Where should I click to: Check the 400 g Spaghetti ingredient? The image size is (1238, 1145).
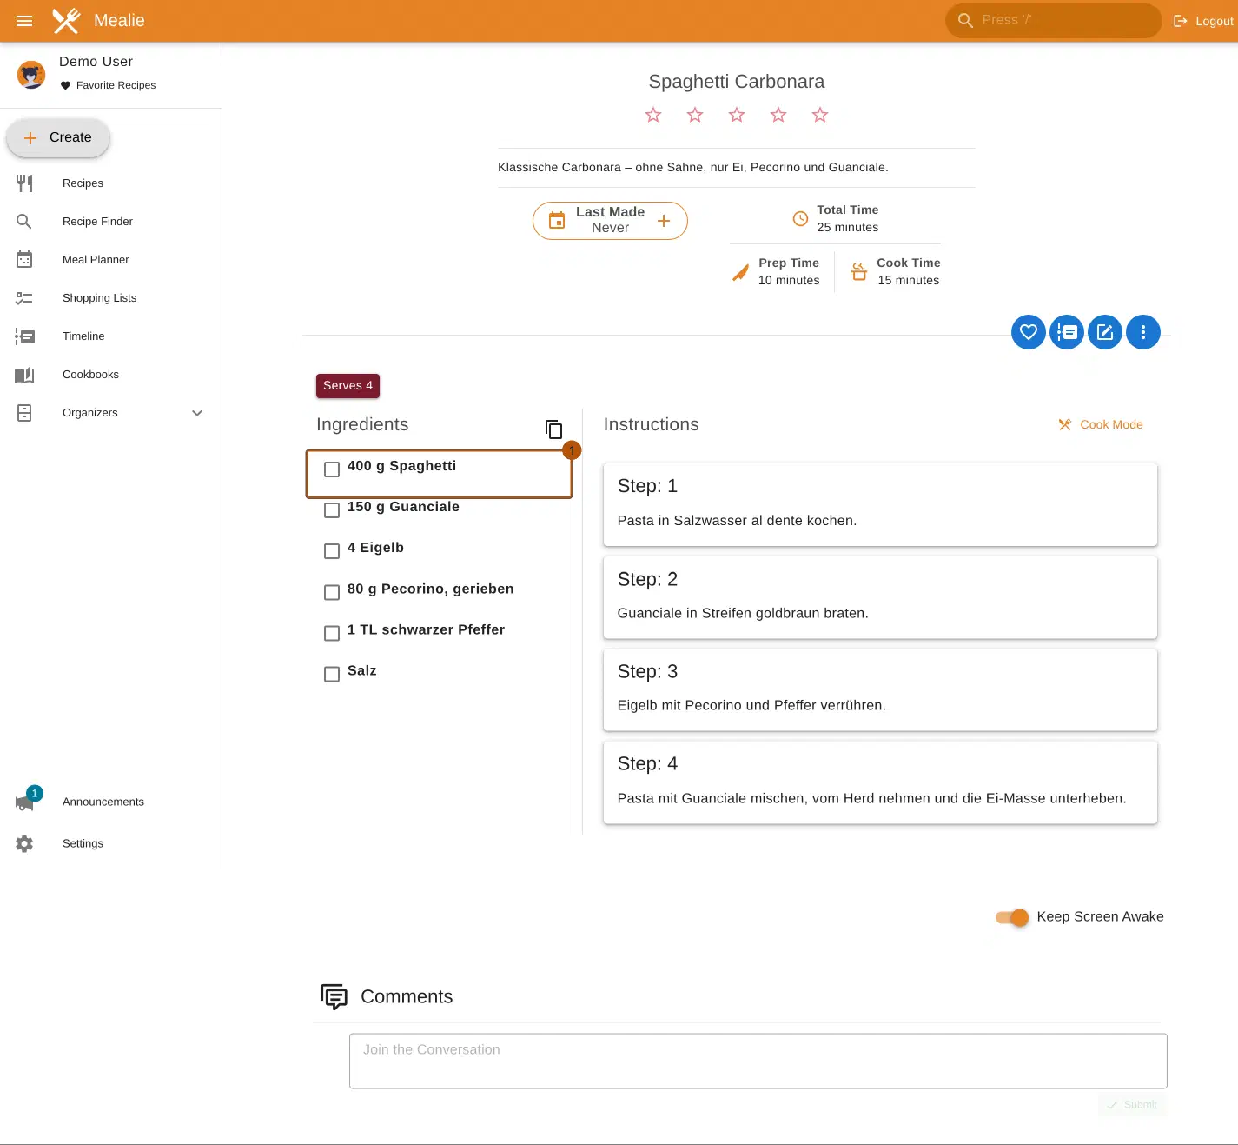[x=332, y=469]
